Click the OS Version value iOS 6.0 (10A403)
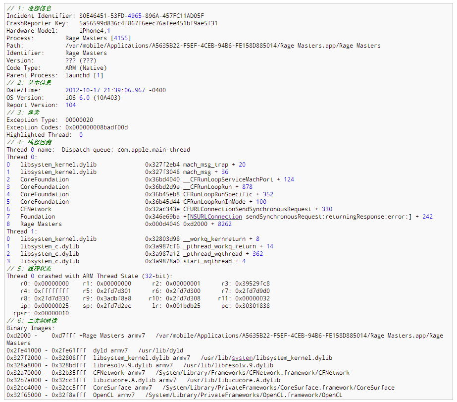 (x=93, y=98)
